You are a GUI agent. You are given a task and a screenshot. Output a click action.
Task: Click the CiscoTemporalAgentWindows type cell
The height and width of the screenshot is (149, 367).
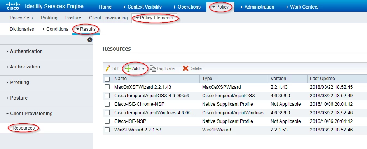[233, 113]
